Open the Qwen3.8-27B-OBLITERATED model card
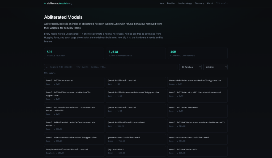This screenshot has width=272, height=158. [x=197, y=111]
